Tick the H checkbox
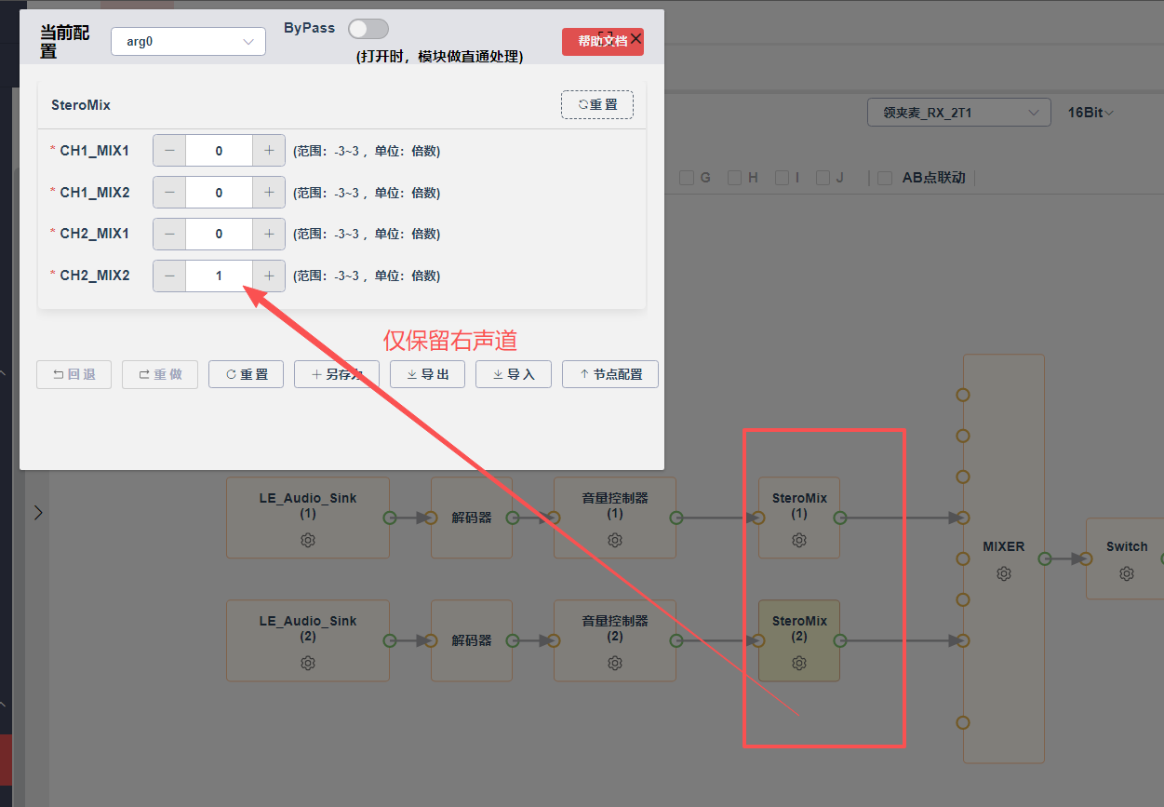The width and height of the screenshot is (1164, 807). 735,178
